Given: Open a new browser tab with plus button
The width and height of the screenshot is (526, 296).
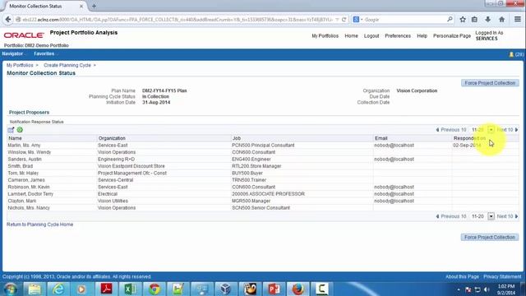Looking at the screenshot, I should (94, 6).
